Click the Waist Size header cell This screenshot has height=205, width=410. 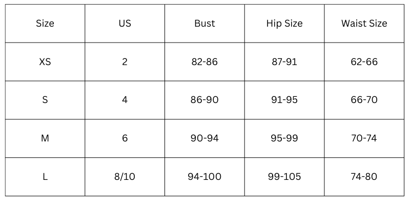(364, 24)
